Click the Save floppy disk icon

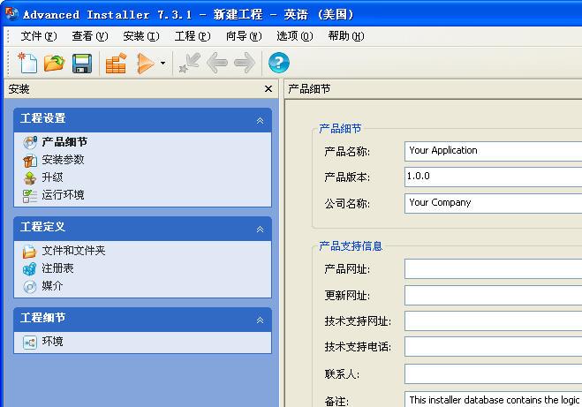pyautogui.click(x=82, y=63)
